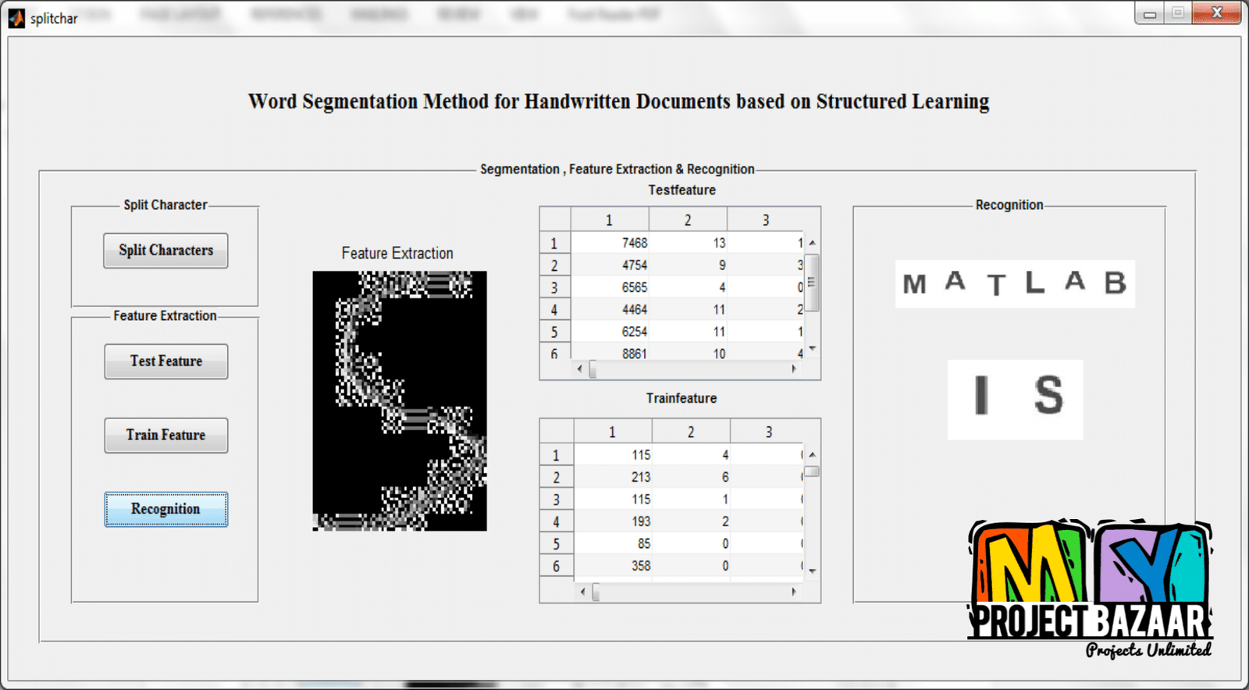Select Trainfeature cell with value 193
Image resolution: width=1249 pixels, height=690 pixels.
(x=613, y=521)
